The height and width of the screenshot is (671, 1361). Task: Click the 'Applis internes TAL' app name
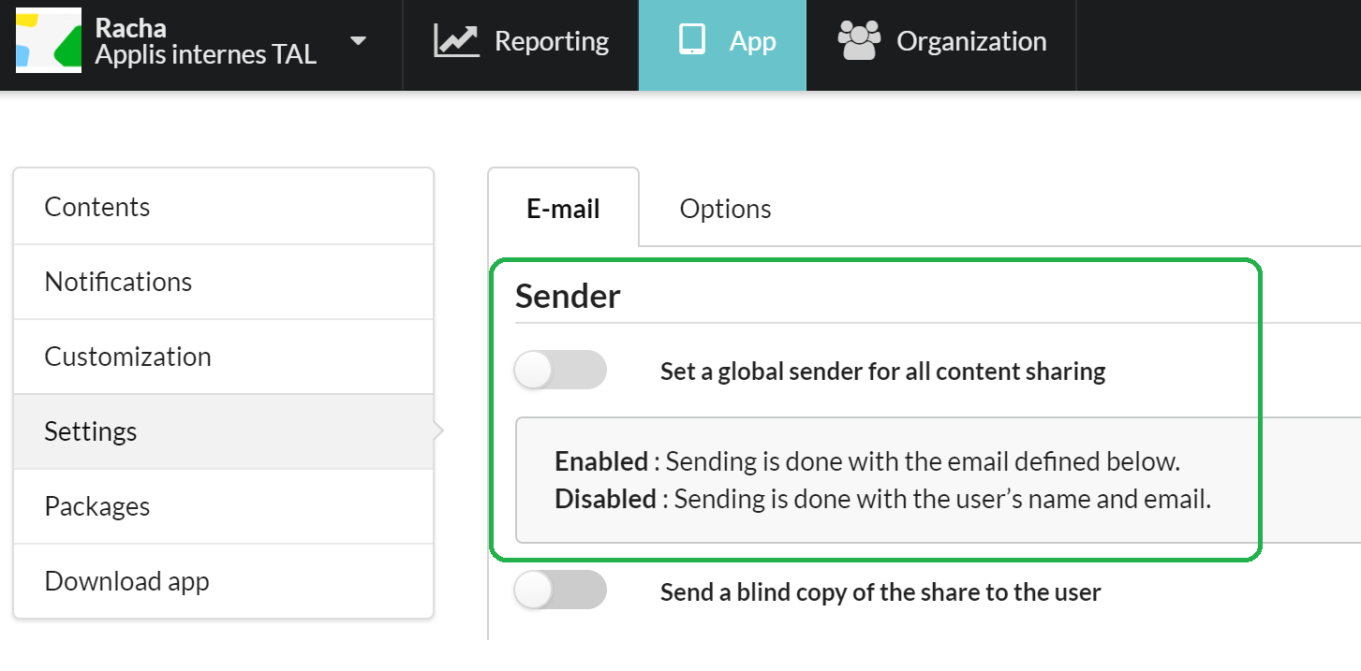point(206,54)
